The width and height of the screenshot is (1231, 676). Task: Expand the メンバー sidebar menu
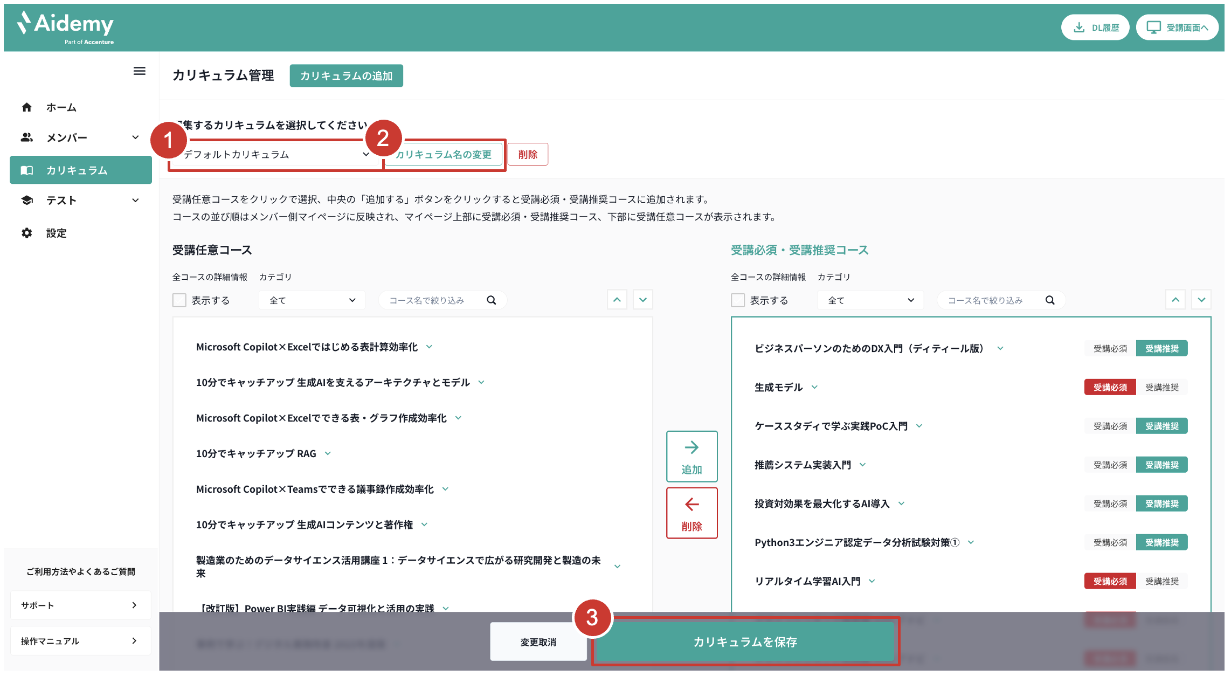[81, 137]
